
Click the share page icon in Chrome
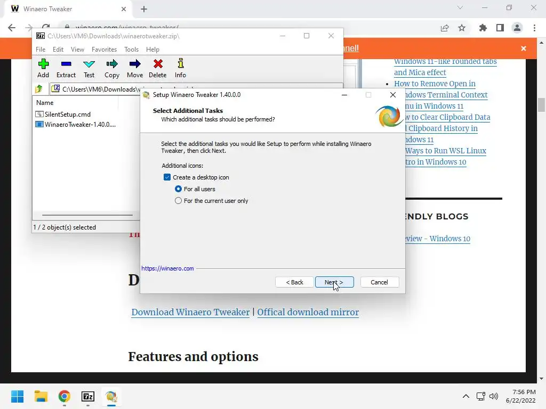tap(445, 28)
